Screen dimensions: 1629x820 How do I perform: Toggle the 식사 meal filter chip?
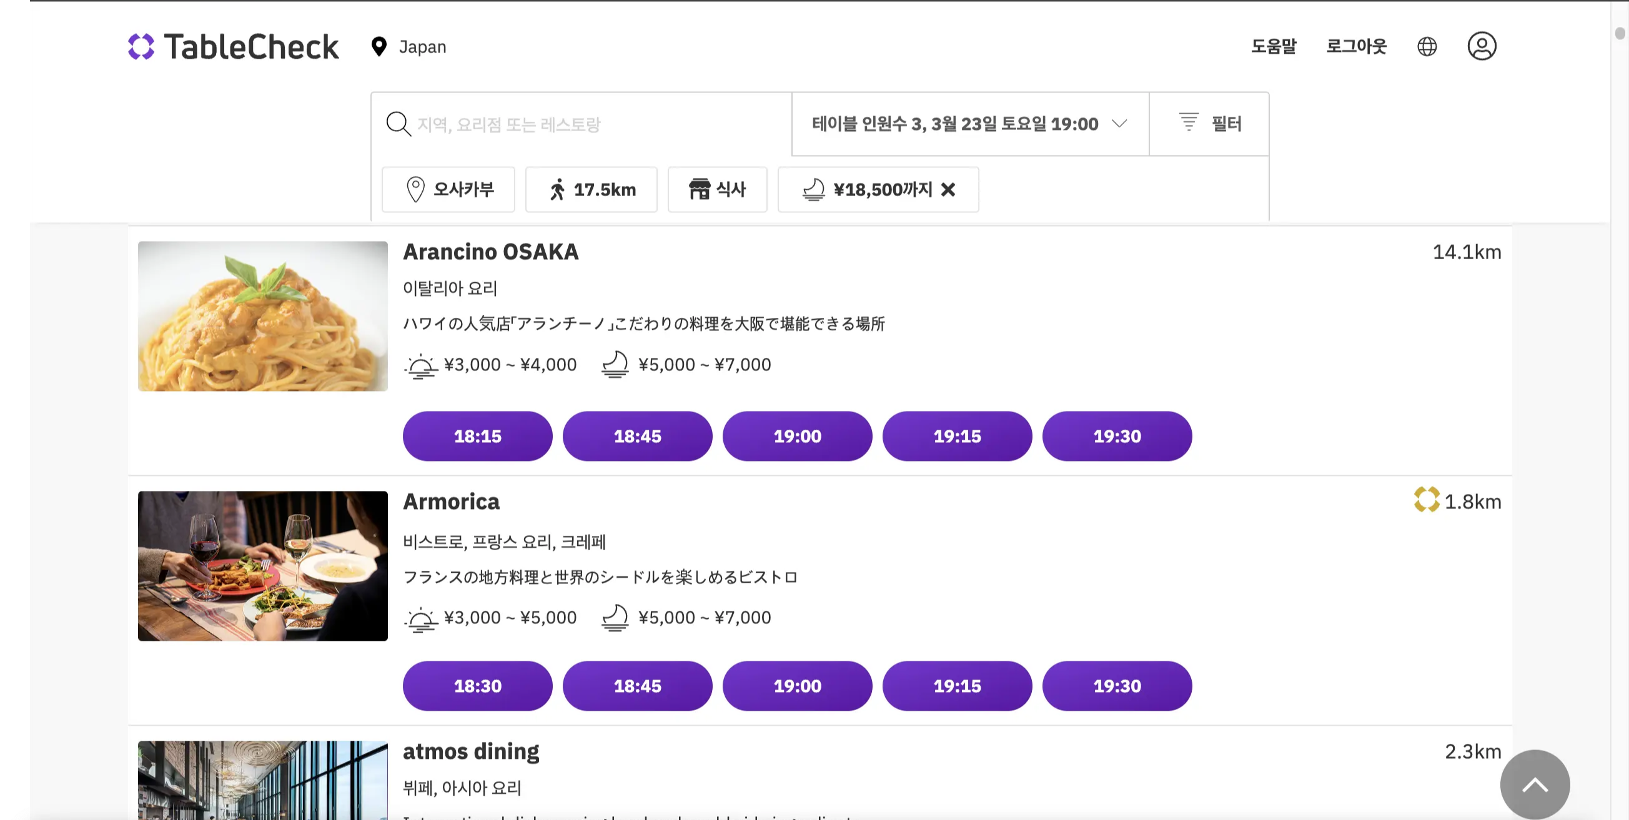click(x=717, y=189)
